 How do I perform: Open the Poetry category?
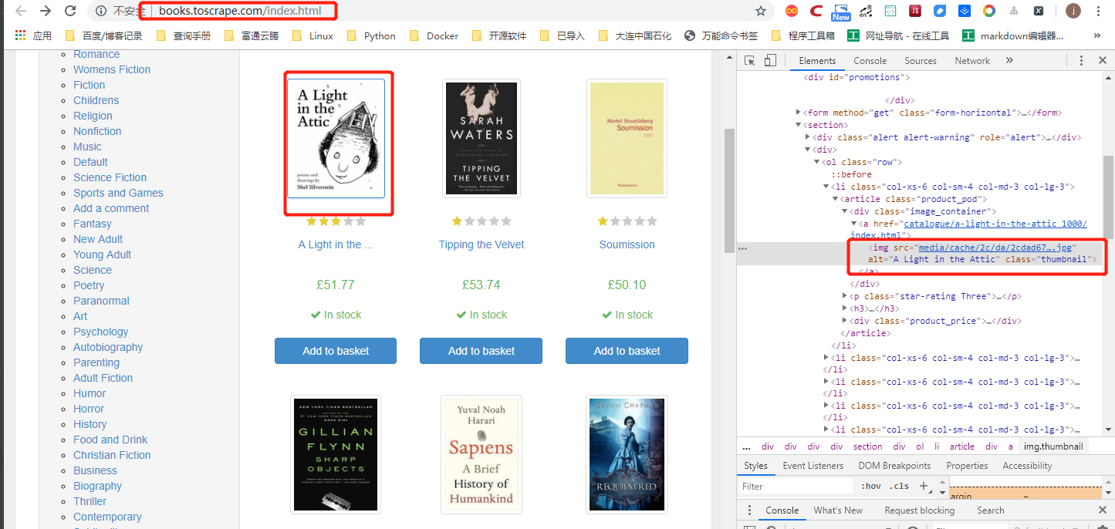(x=89, y=285)
